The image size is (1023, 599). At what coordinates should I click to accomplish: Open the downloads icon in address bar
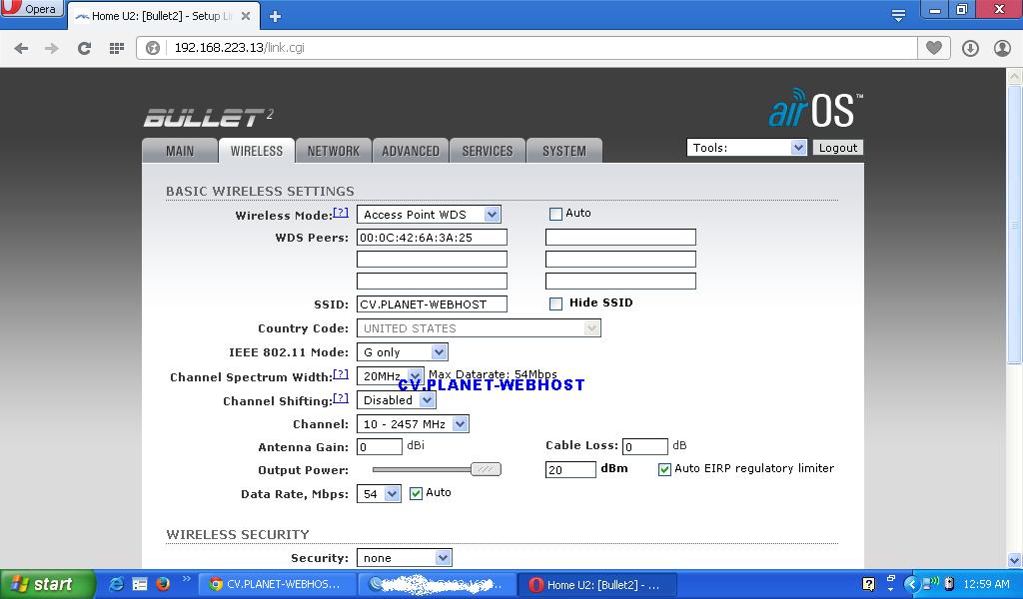pos(970,48)
